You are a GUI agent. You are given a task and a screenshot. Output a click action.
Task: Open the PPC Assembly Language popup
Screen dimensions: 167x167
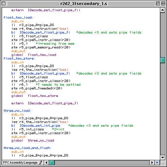(20, 163)
